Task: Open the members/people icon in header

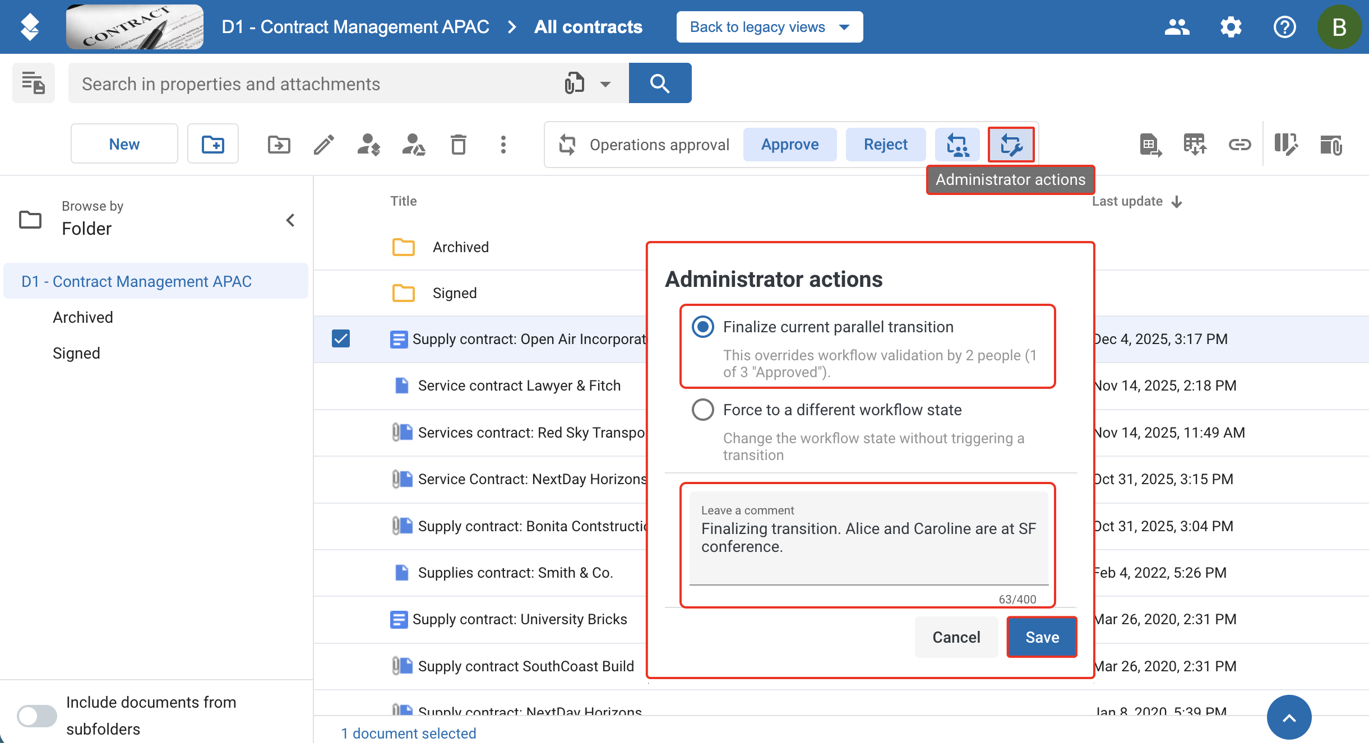Action: pyautogui.click(x=1177, y=27)
